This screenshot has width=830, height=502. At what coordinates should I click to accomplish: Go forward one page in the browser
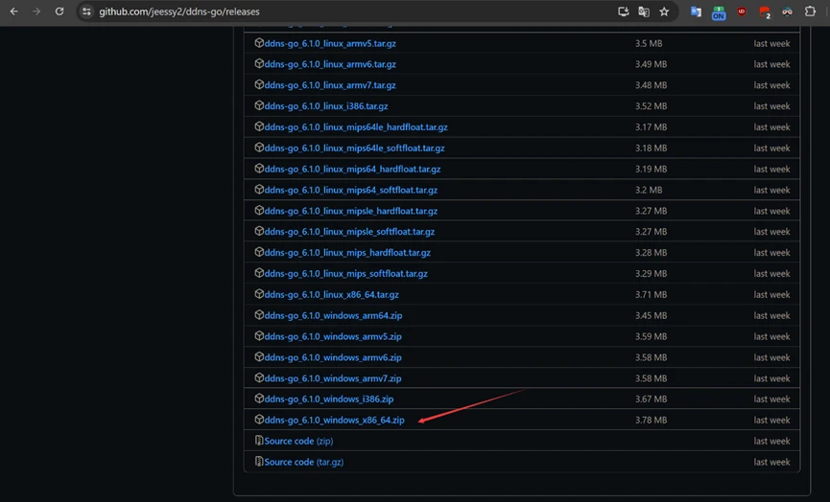(36, 11)
